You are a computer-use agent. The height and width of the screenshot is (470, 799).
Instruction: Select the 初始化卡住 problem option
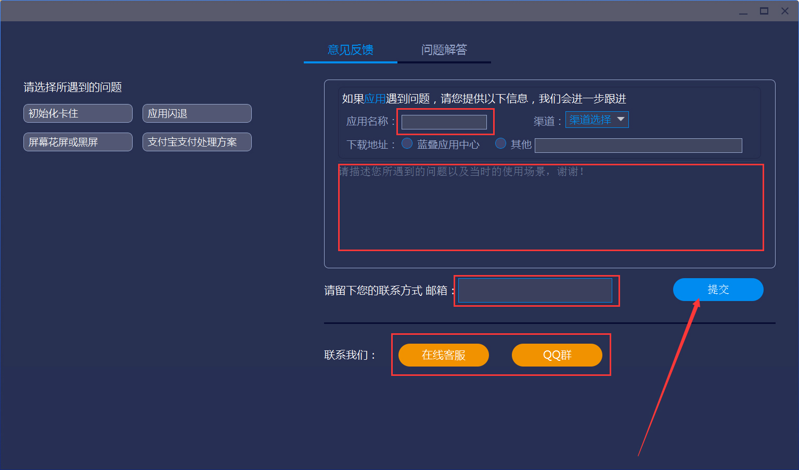coord(78,113)
